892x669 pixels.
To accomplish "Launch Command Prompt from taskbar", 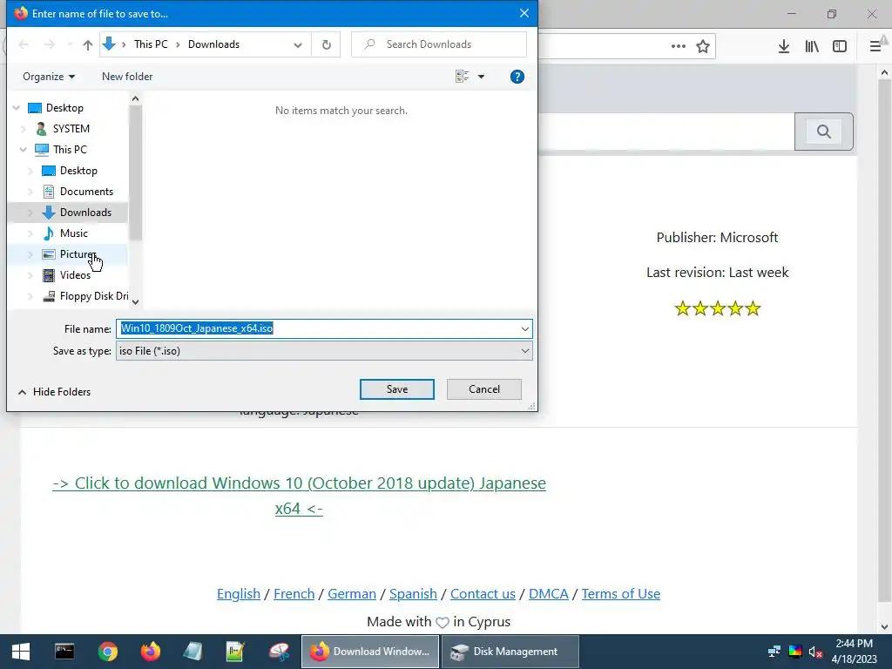I will coord(64,652).
